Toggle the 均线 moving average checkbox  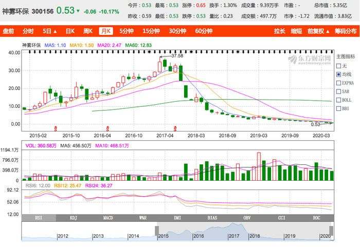338,74
